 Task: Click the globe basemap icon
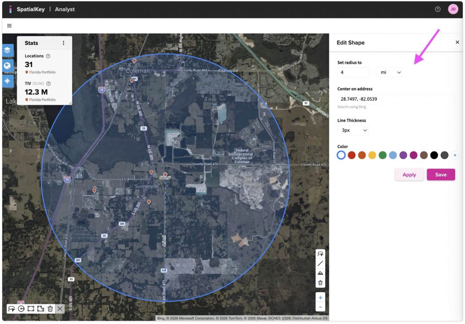(x=8, y=66)
